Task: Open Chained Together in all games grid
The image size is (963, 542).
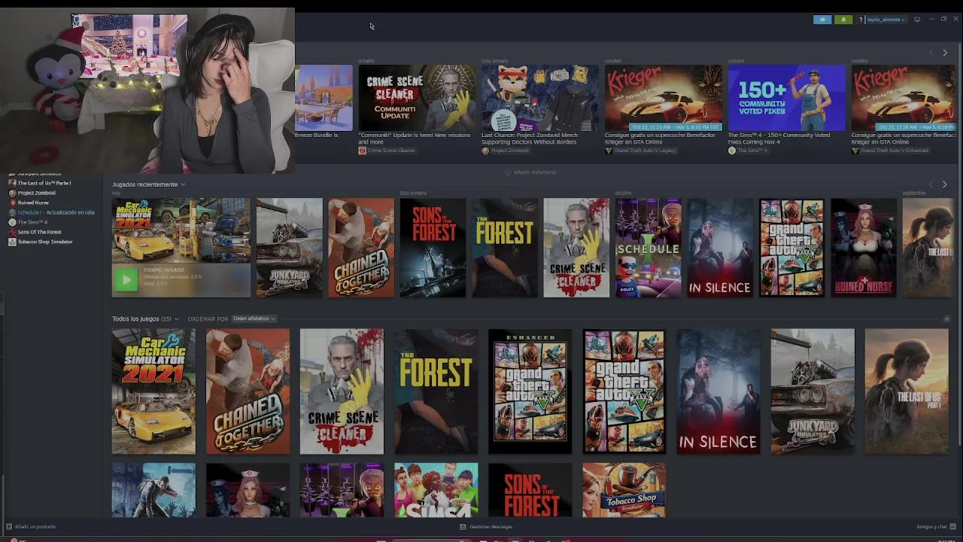Action: (248, 391)
